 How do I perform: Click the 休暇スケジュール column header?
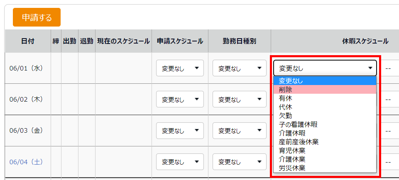coord(365,41)
